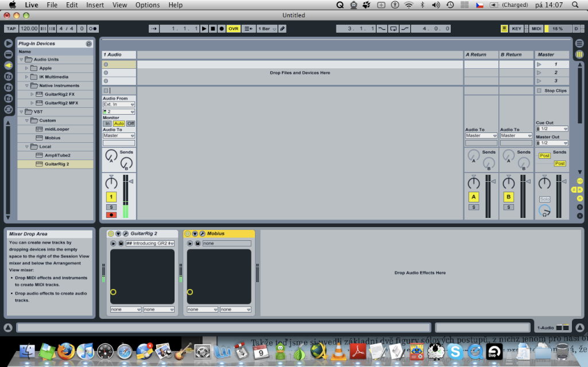Set Monitor to Off

[130, 124]
